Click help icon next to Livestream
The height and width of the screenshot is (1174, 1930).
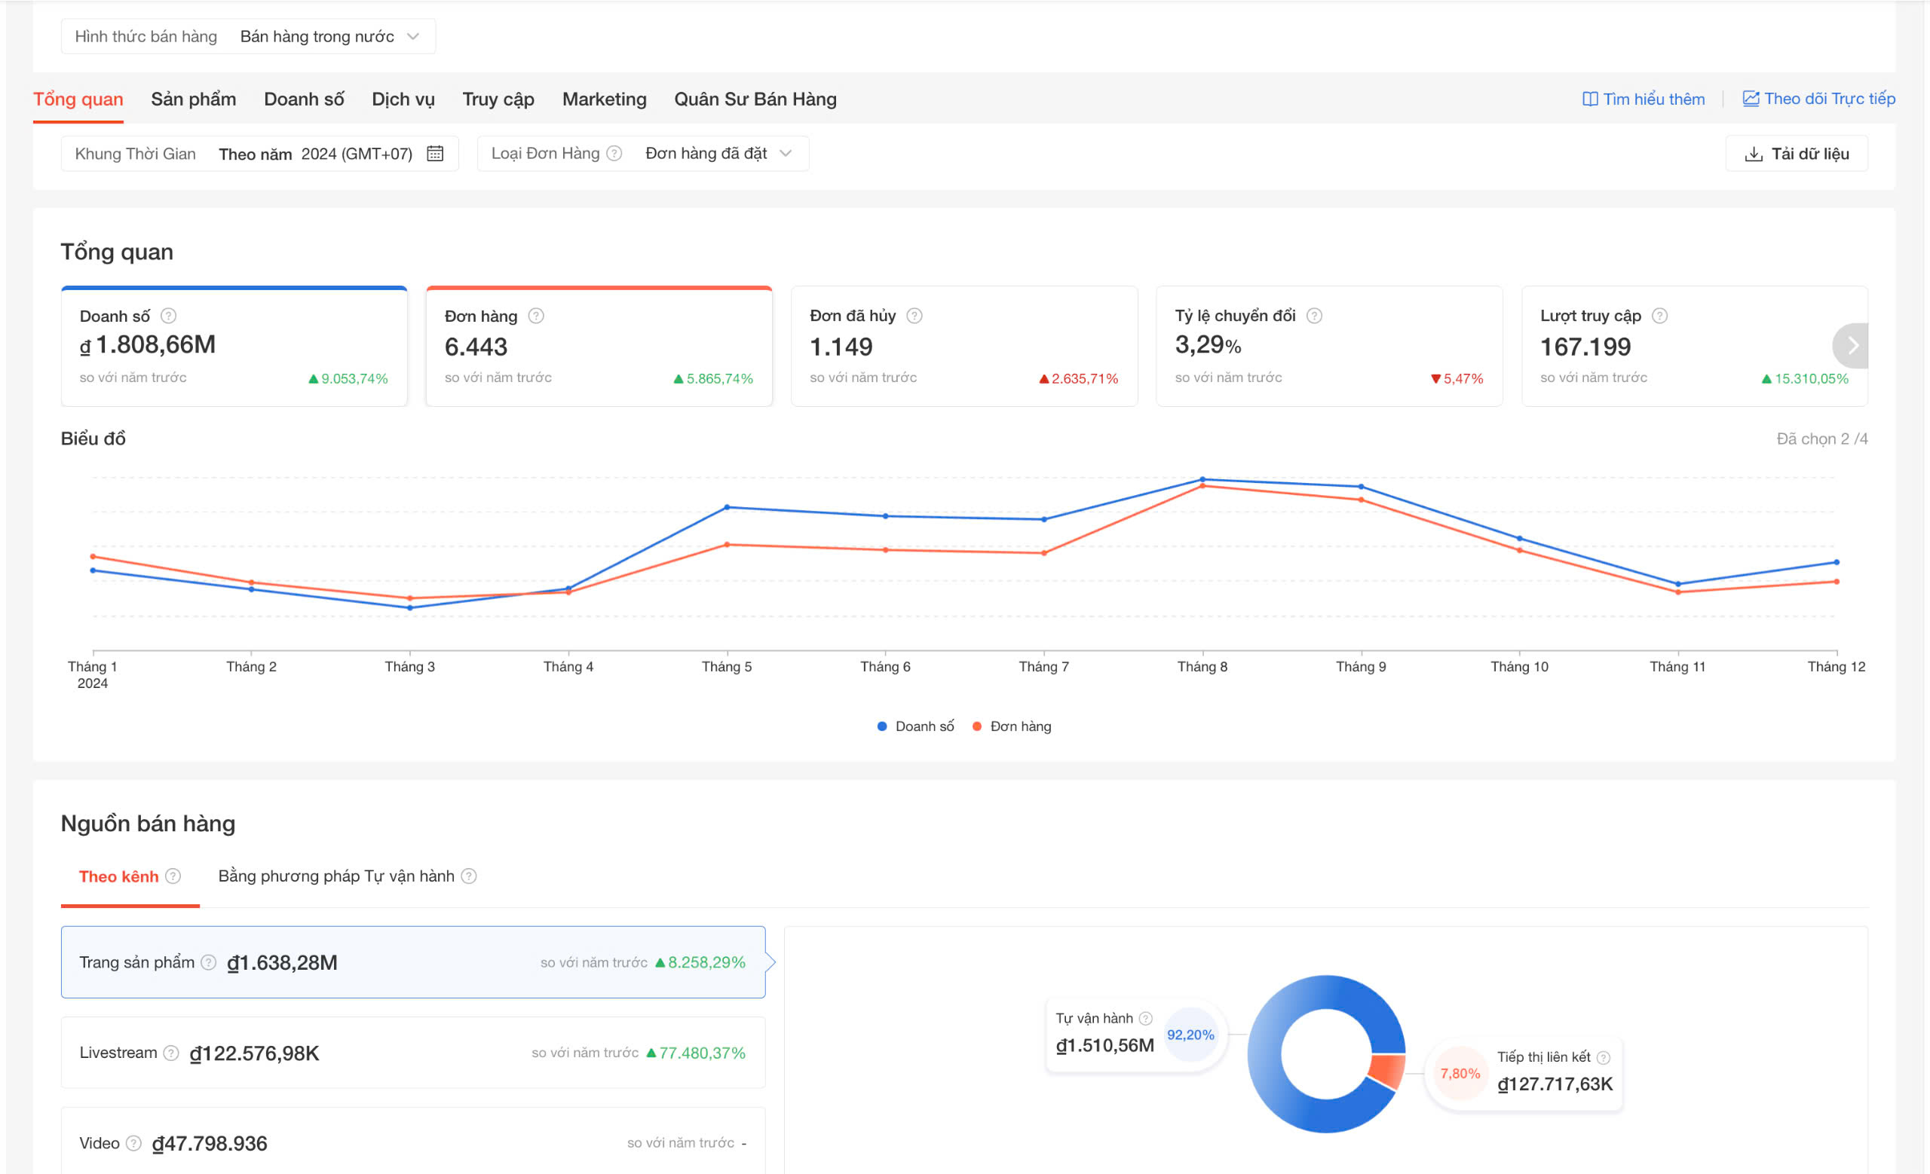pos(170,1053)
